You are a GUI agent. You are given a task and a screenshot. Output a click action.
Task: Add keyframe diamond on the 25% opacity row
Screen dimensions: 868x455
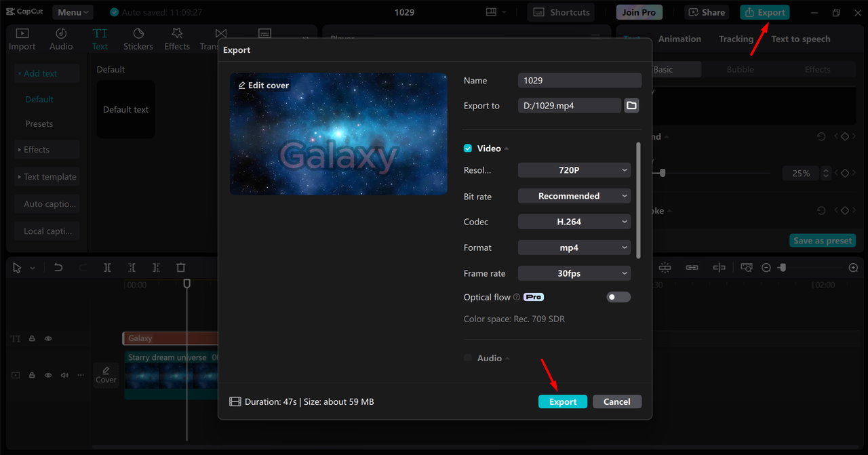pyautogui.click(x=845, y=174)
